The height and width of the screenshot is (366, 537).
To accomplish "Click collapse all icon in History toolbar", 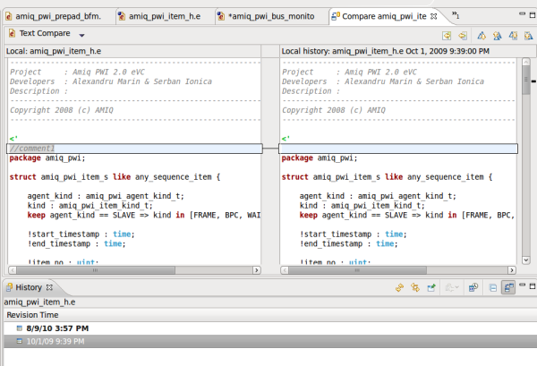I will click(x=493, y=288).
